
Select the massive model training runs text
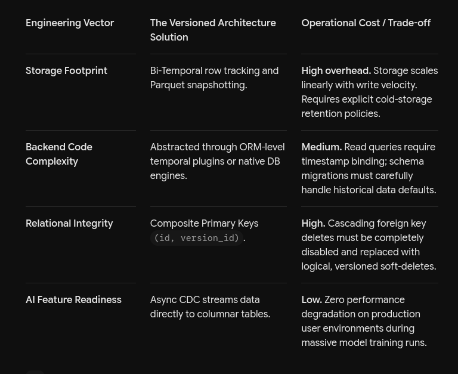click(x=364, y=342)
